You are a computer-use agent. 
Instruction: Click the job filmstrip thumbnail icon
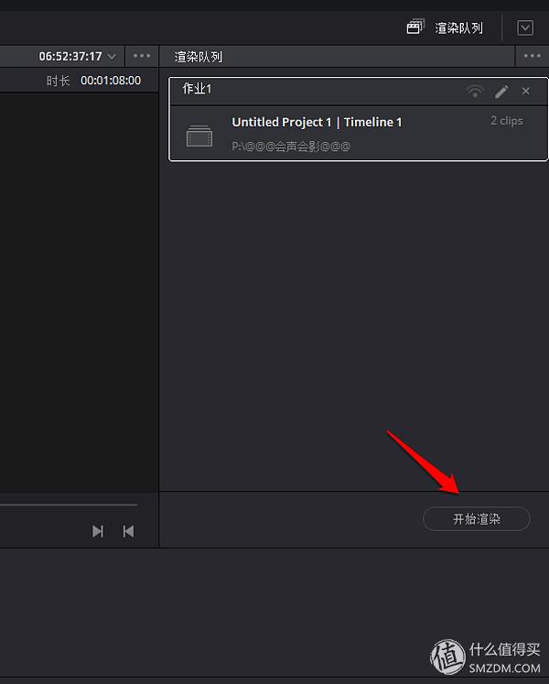point(199,136)
